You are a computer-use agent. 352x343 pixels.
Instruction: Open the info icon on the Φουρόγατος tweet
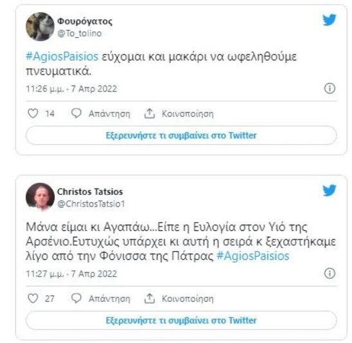329,88
